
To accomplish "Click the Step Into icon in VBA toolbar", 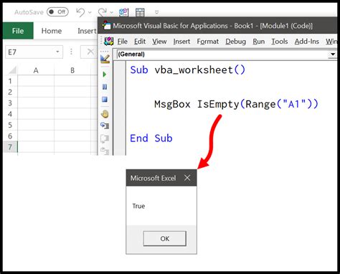I will click(105, 126).
